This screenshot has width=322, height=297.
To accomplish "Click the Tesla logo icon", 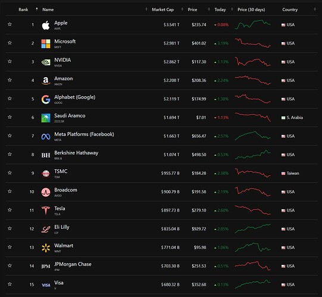I will (46, 211).
